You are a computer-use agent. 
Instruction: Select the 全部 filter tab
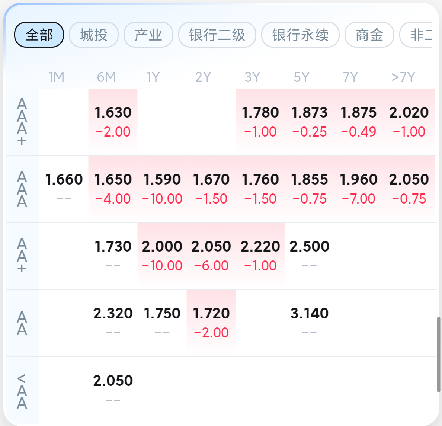coord(39,35)
